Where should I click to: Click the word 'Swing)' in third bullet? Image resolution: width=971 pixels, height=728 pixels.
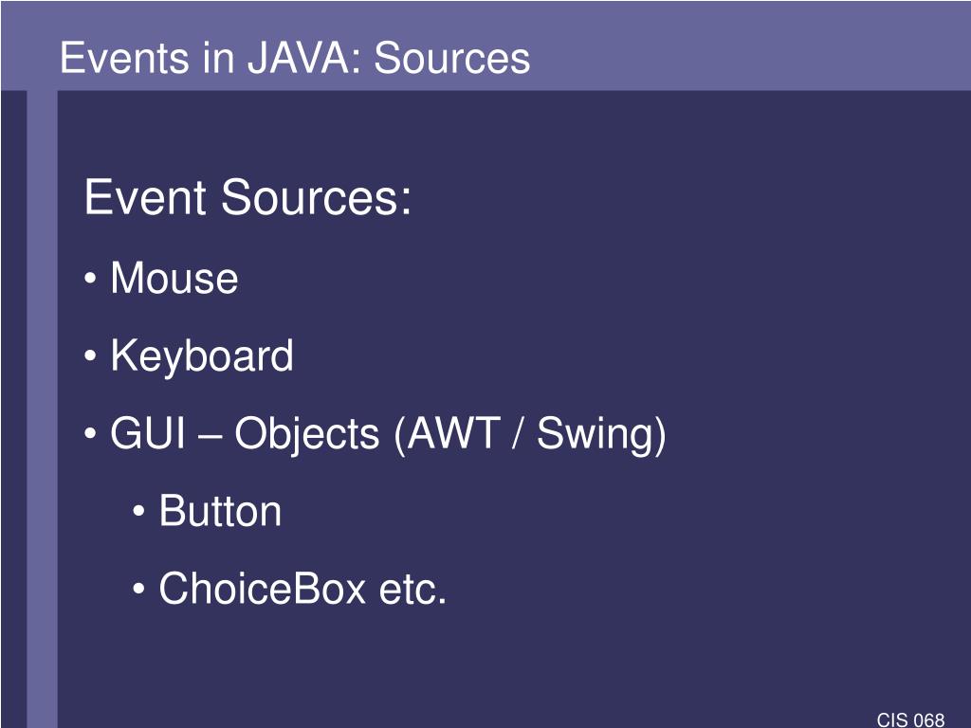601,434
